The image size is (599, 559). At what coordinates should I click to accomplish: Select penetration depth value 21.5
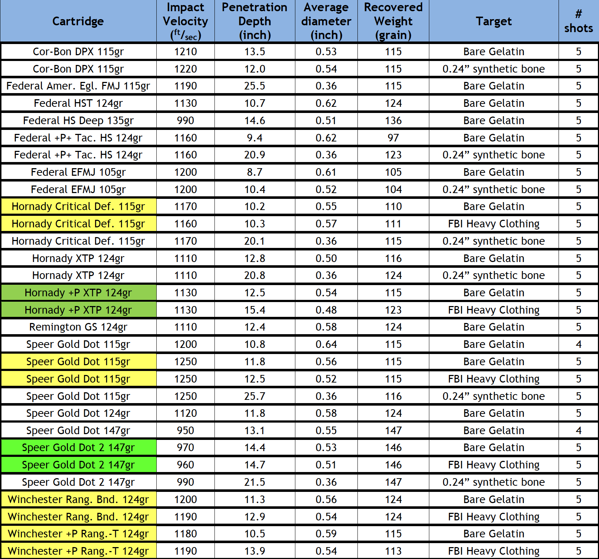[255, 482]
